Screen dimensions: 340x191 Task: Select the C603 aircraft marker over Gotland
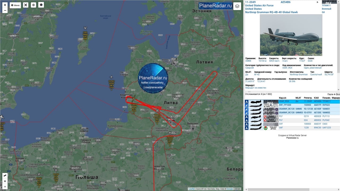tap(85, 28)
